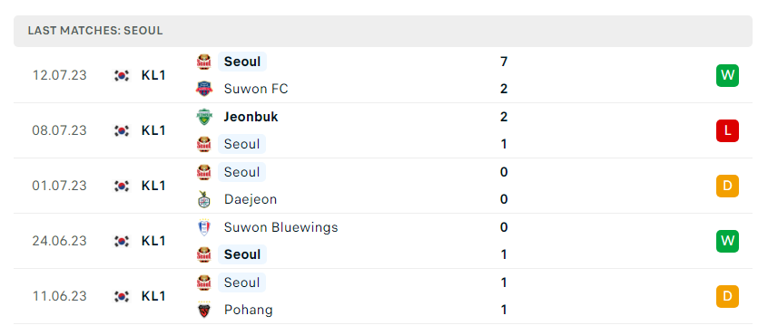The width and height of the screenshot is (758, 335).
Task: Click the Jeonbuk team crest icon
Action: click(x=204, y=117)
